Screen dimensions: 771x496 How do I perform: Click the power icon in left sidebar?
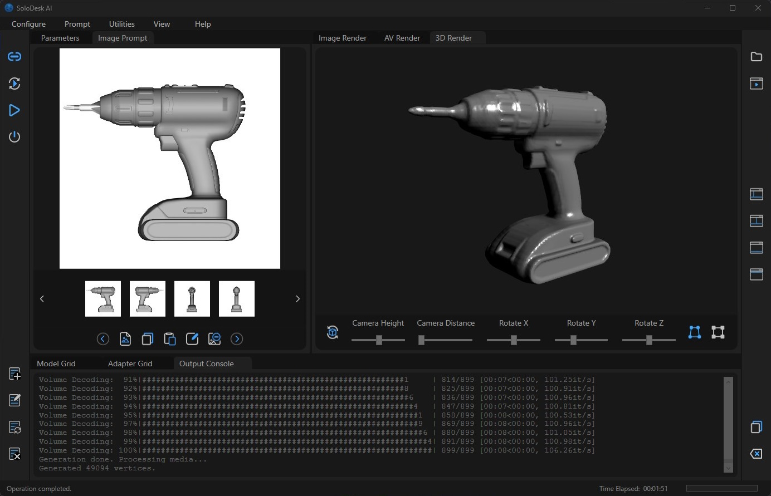point(14,137)
